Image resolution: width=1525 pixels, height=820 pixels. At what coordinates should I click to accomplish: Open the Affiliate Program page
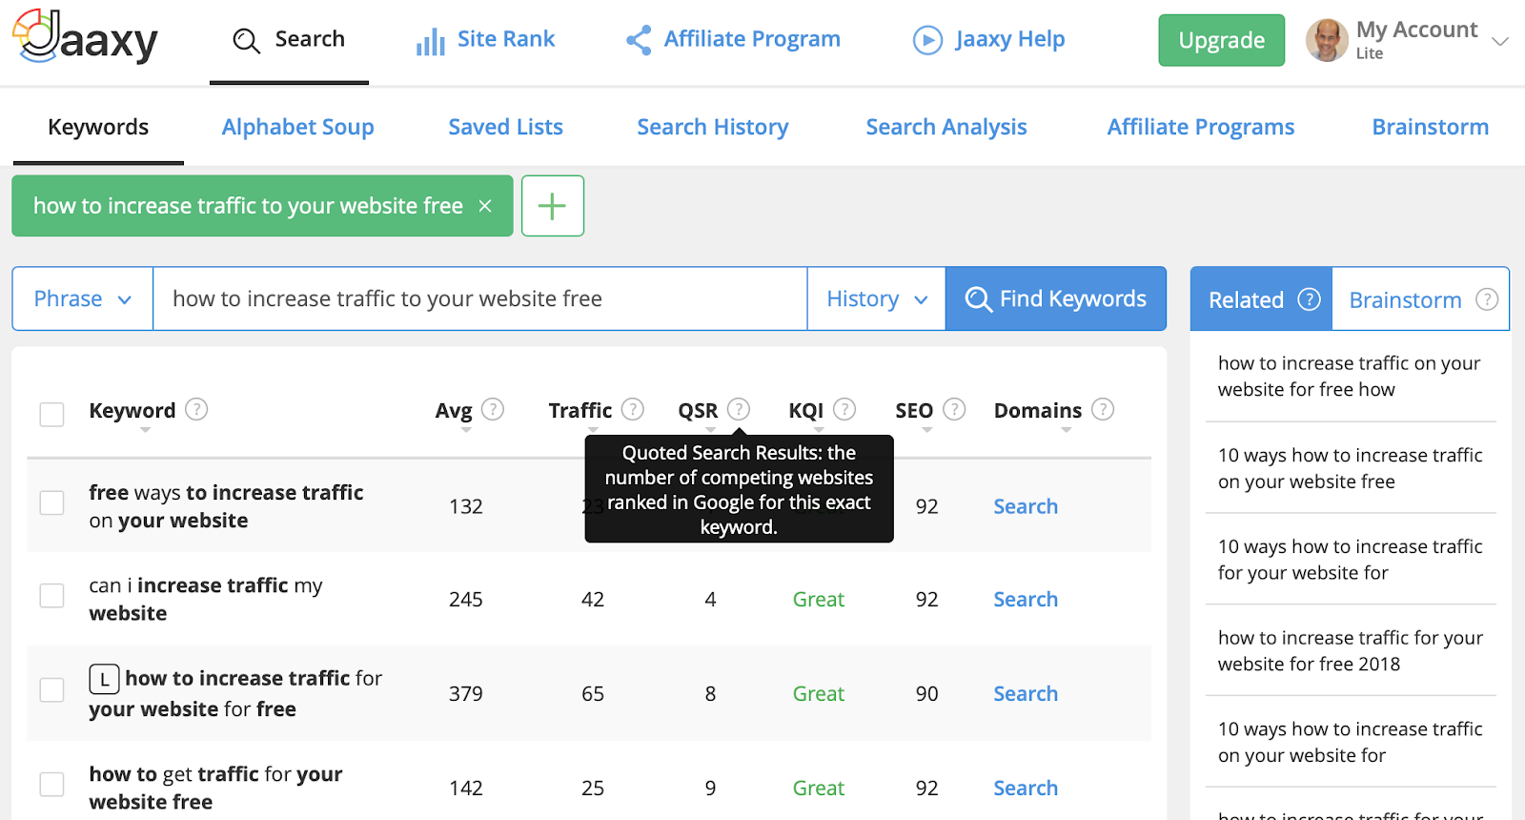733,40
